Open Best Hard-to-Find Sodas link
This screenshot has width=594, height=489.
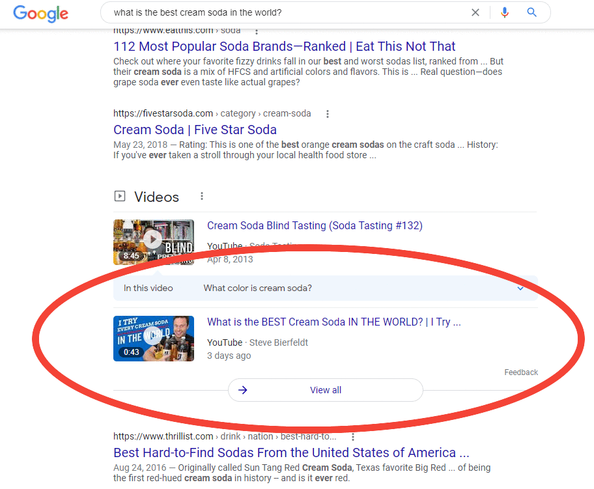point(291,453)
